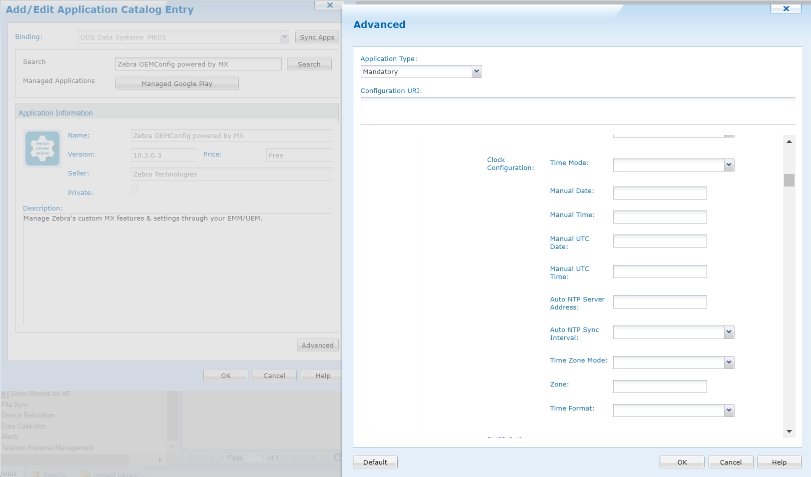
Task: Open Help in the Advanced dialog
Action: coord(779,462)
